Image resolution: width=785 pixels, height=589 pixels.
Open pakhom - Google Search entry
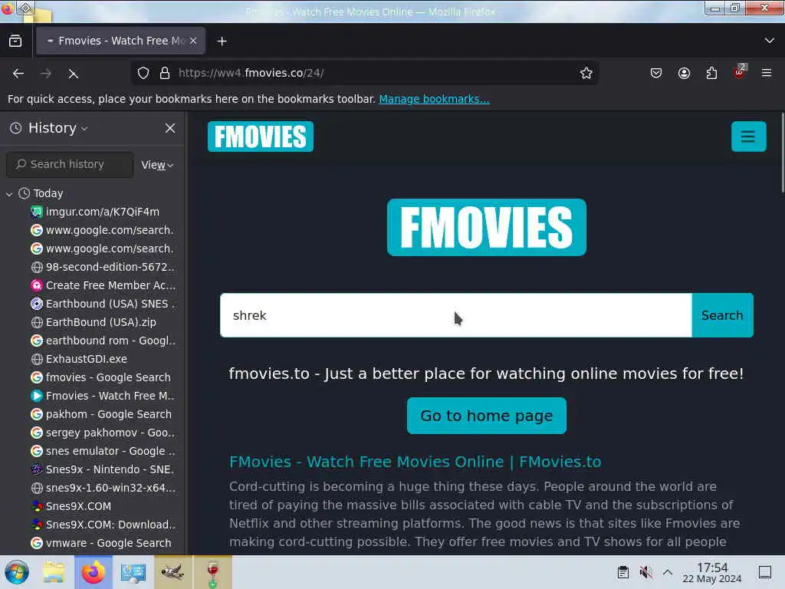click(102, 414)
